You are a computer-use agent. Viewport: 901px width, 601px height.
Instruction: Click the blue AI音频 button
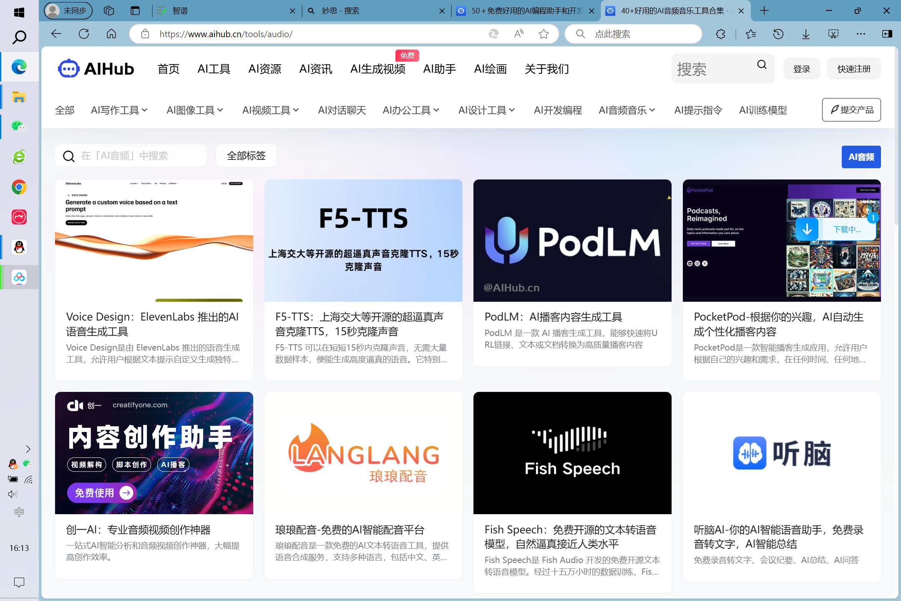[x=861, y=157]
